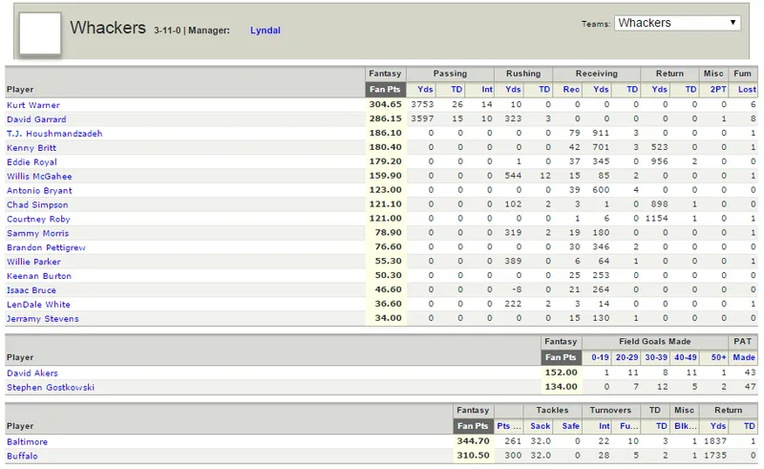
Task: Open Baltimore defense link
Action: coord(28,441)
